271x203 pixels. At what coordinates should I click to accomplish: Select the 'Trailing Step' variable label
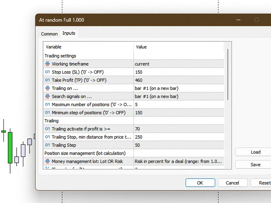point(64,145)
